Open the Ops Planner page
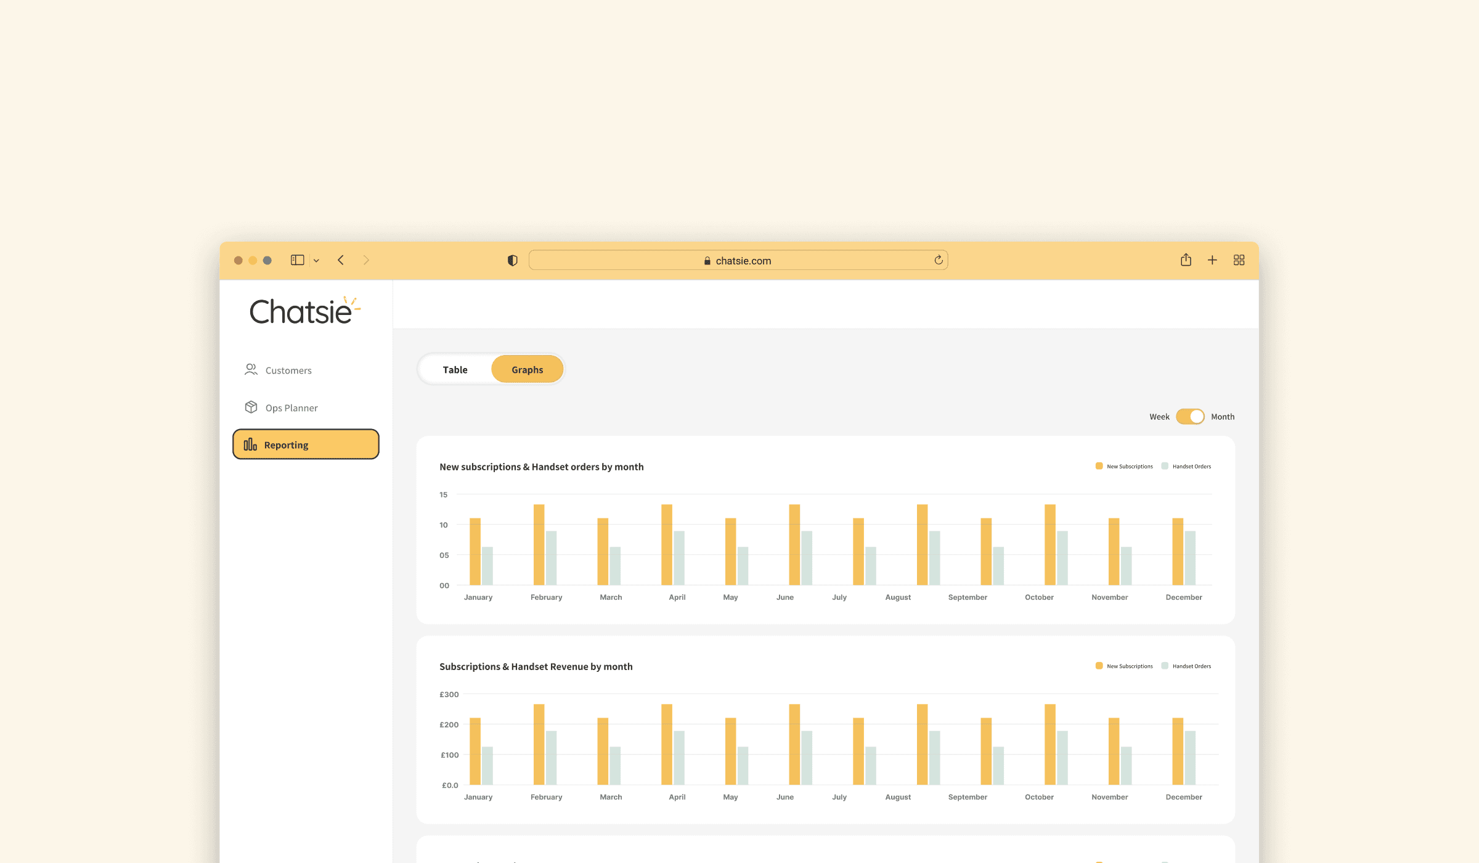The height and width of the screenshot is (863, 1479). tap(291, 408)
